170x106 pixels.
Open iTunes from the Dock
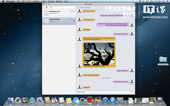(105, 100)
